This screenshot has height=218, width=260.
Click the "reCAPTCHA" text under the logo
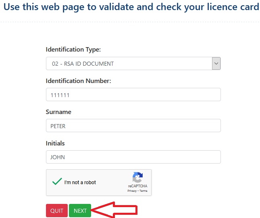[x=137, y=186]
